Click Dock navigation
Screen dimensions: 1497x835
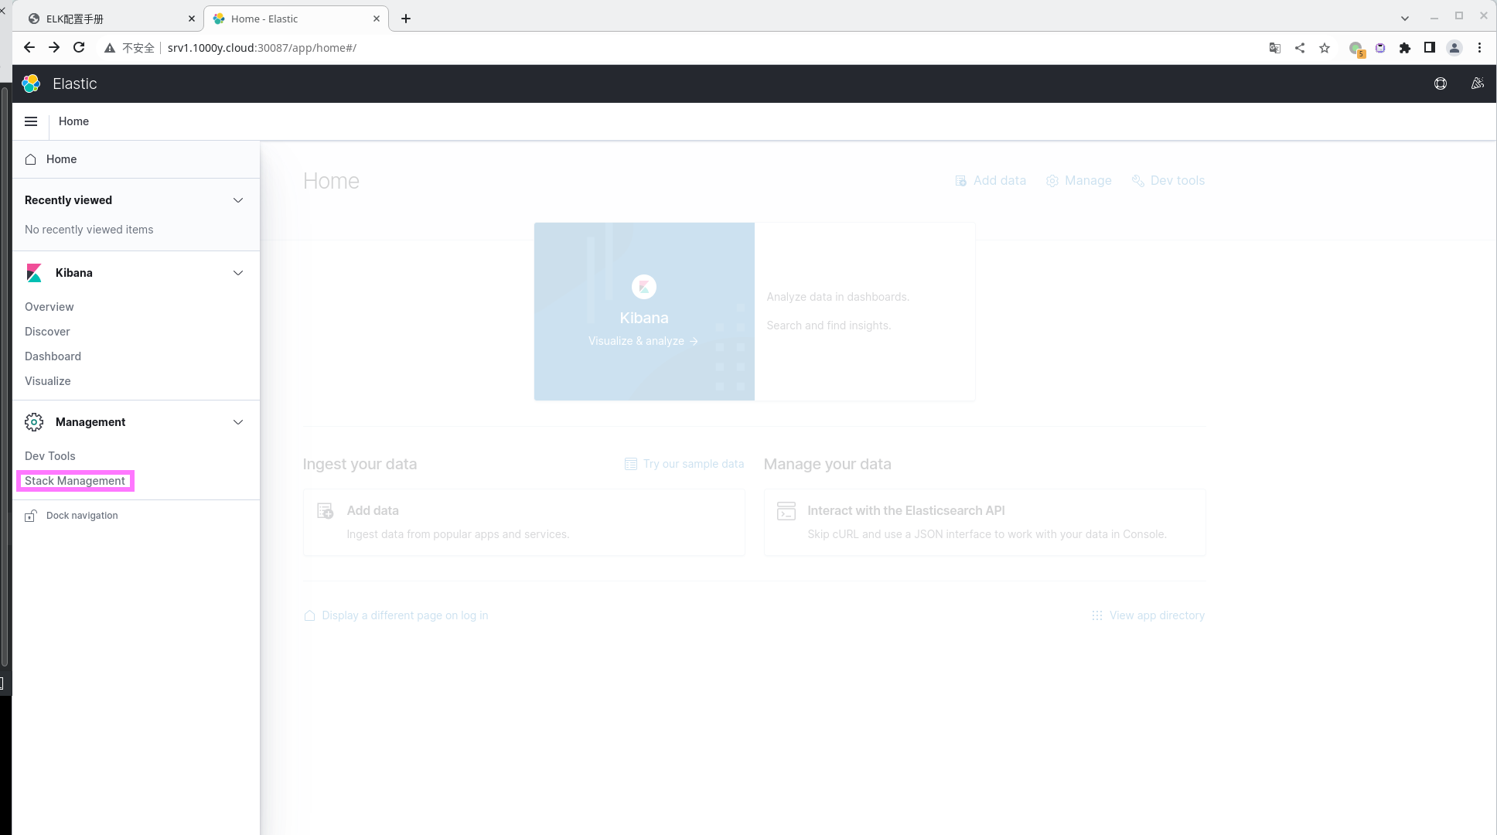82,516
